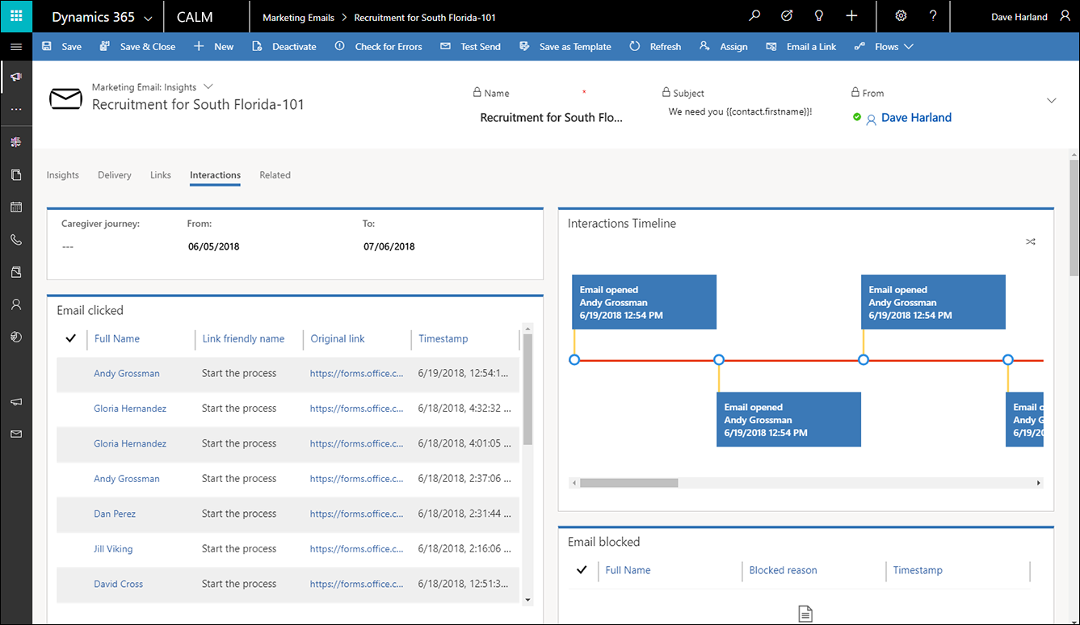The width and height of the screenshot is (1080, 625).
Task: Open original link in Dan Perez row
Action: point(356,514)
